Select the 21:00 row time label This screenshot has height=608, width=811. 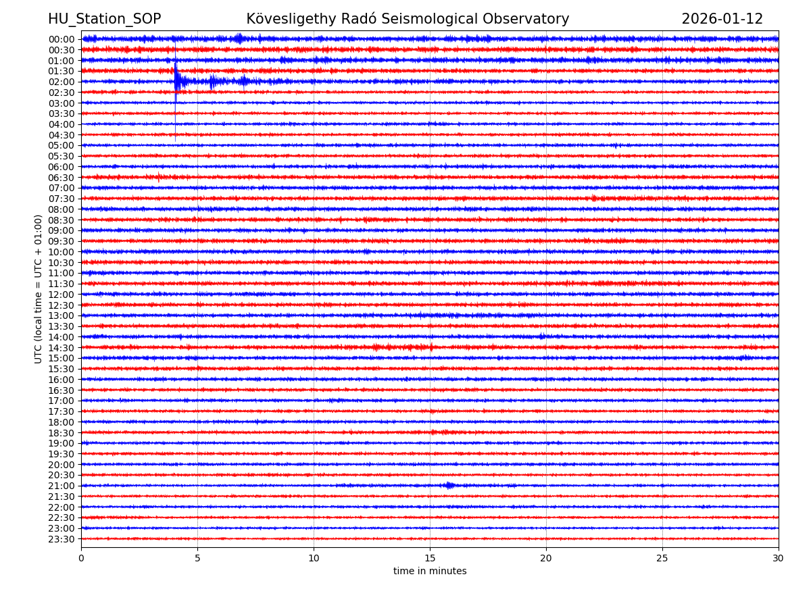(x=61, y=486)
